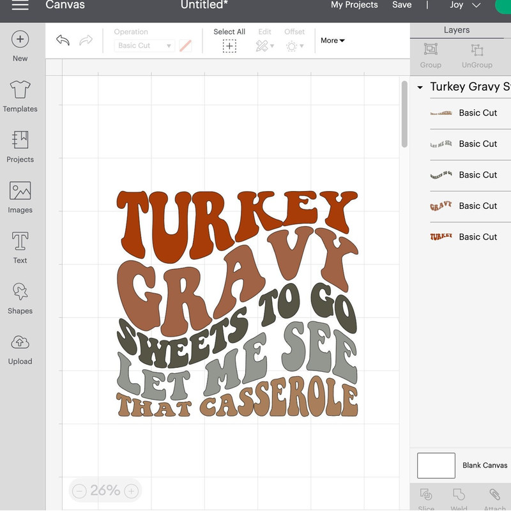Image resolution: width=511 pixels, height=511 pixels.
Task: Click the operation color swatch
Action: tap(185, 46)
